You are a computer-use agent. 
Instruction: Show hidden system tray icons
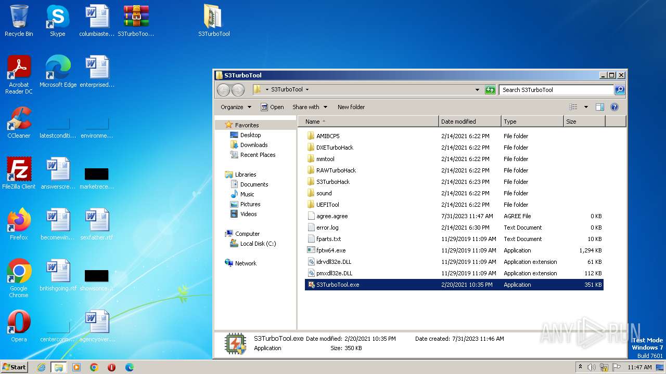[580, 367]
